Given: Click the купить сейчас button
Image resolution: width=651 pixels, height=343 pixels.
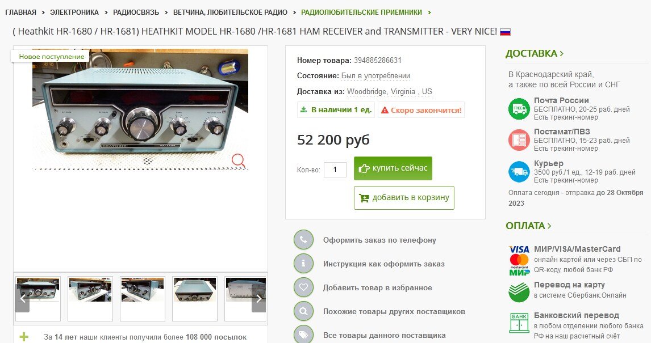Looking at the screenshot, I should (393, 168).
